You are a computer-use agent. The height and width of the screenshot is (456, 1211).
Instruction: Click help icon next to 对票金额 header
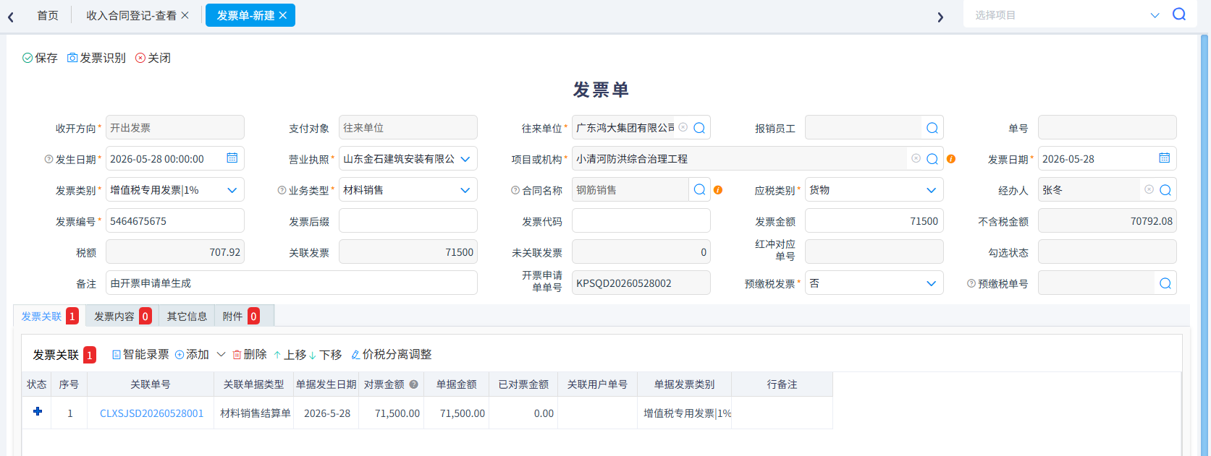[x=414, y=384]
